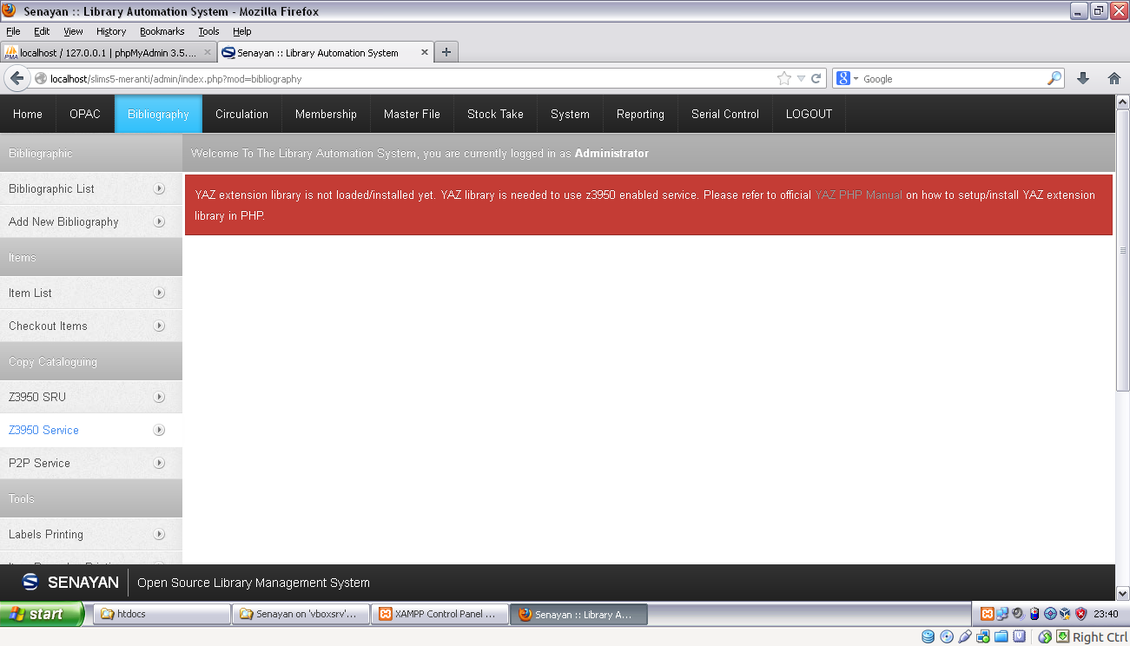Click the VirtualBox shared folders status icon
Screen dimensions: 1130x646
coord(1001,636)
